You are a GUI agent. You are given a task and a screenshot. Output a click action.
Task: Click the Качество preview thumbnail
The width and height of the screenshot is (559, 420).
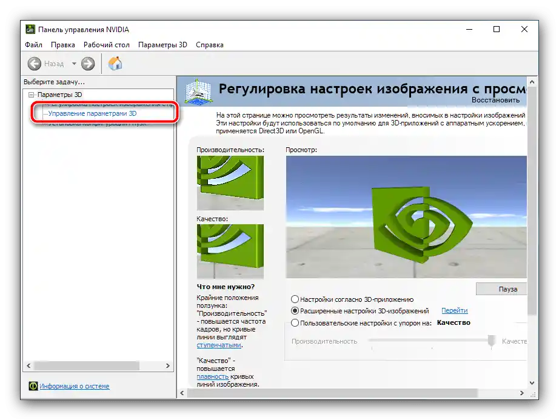click(230, 251)
